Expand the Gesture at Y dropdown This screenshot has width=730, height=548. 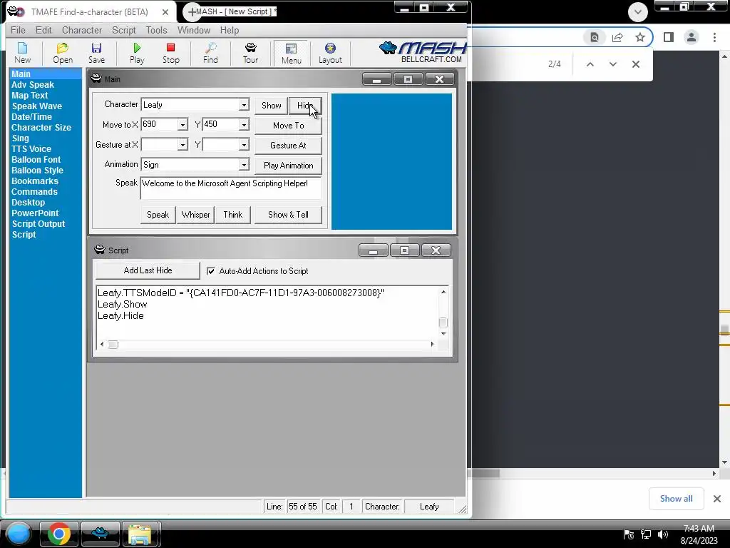point(244,145)
